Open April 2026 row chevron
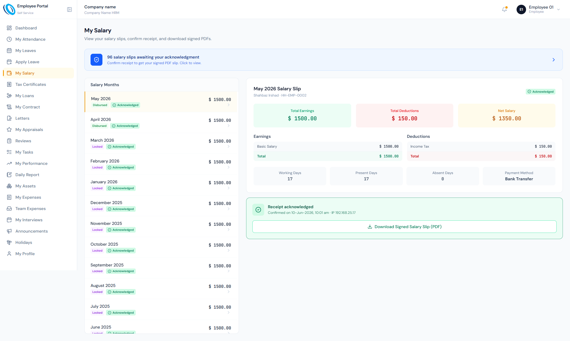The height and width of the screenshot is (341, 570). [x=229, y=126]
